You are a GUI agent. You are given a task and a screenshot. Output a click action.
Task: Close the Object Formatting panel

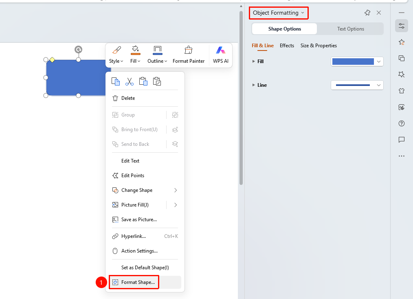click(x=379, y=13)
